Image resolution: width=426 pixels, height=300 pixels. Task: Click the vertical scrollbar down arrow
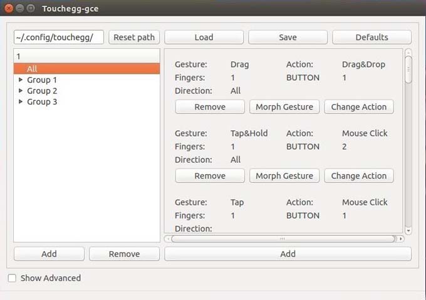(x=408, y=230)
